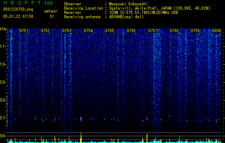225x143 pixels.
Task: Click the Observer field label
Action: (73, 4)
